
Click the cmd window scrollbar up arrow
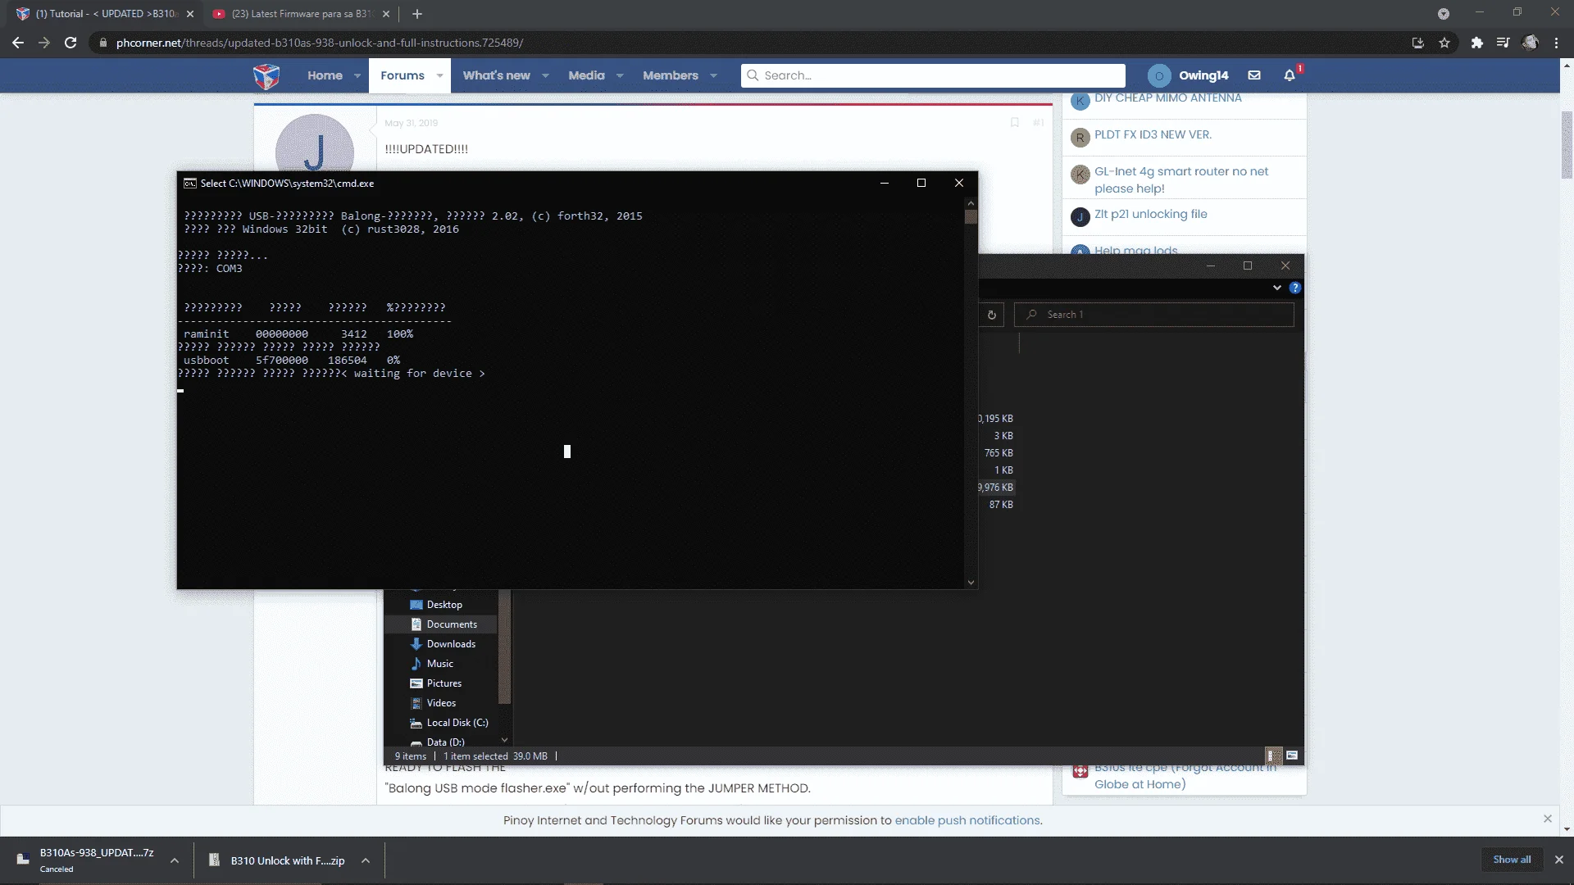pos(971,203)
